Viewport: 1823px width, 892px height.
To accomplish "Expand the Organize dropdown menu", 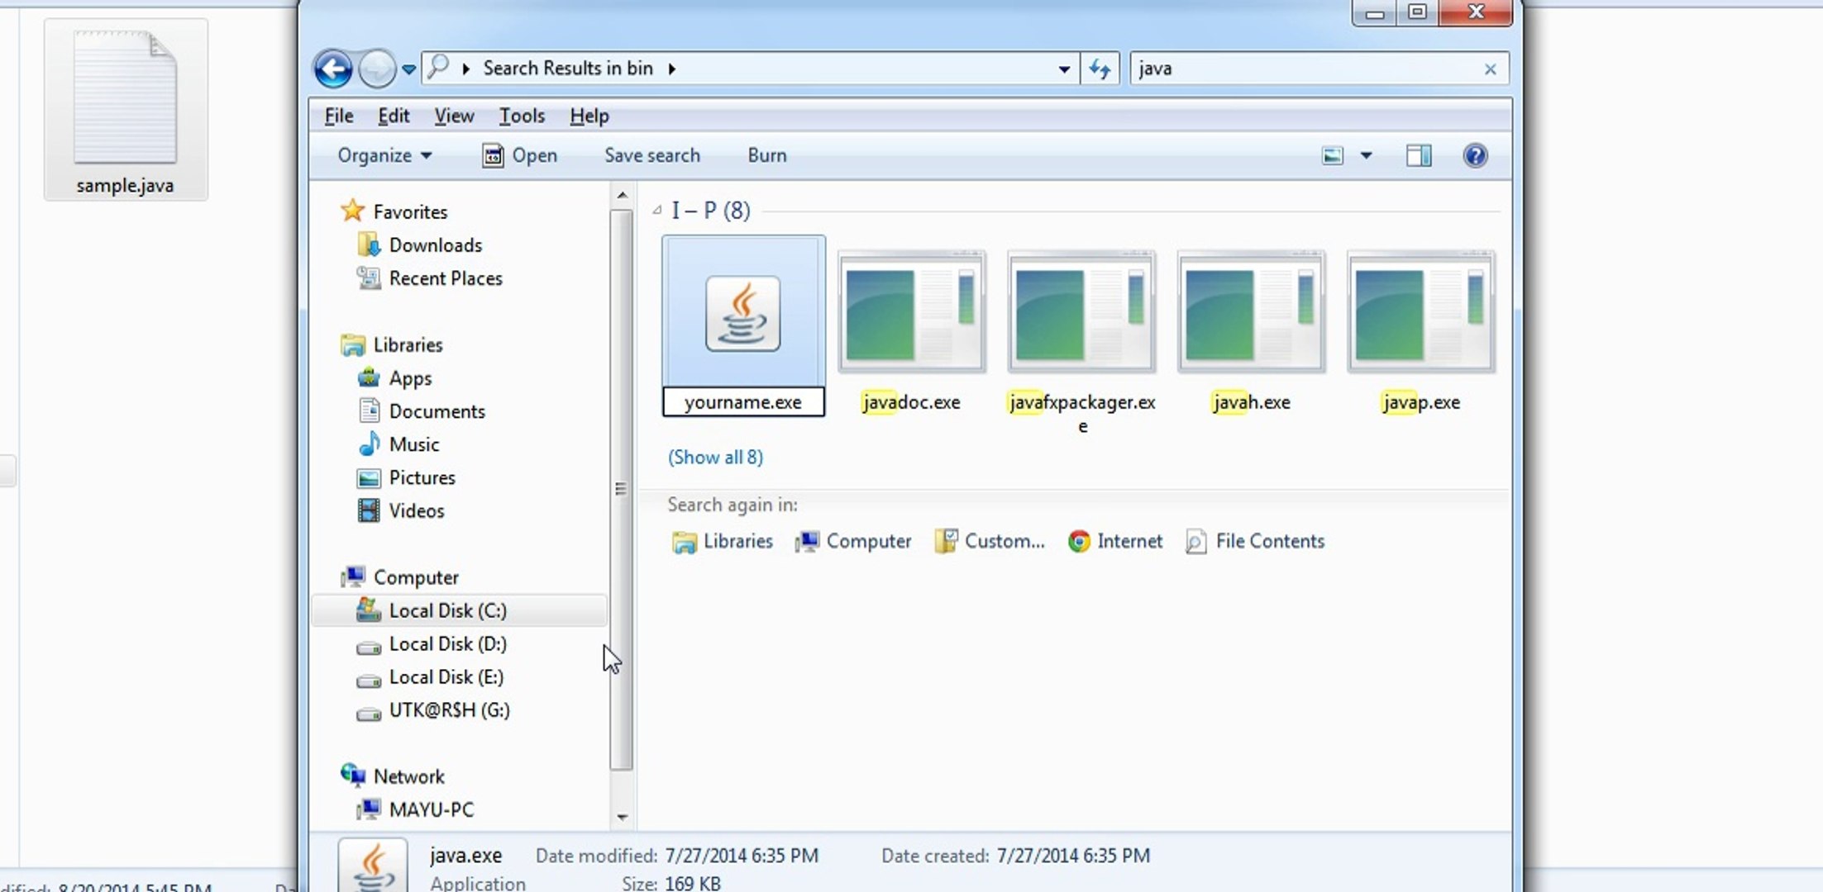I will 384,155.
